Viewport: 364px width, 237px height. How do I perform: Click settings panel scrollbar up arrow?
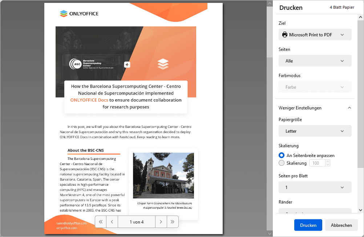click(x=360, y=17)
